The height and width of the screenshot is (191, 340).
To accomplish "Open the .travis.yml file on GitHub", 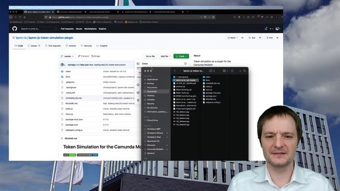I will pyautogui.click(x=71, y=93).
